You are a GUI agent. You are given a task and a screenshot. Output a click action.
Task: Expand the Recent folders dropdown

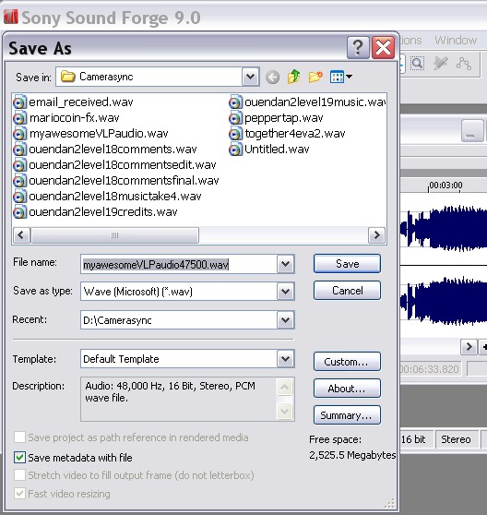tap(285, 320)
